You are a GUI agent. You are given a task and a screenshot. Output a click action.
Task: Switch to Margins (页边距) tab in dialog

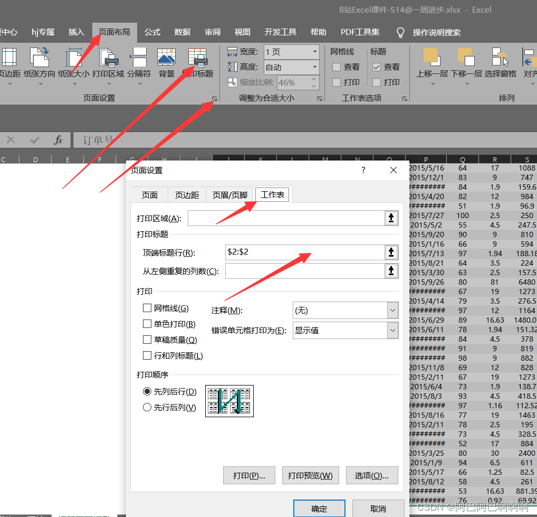(187, 195)
